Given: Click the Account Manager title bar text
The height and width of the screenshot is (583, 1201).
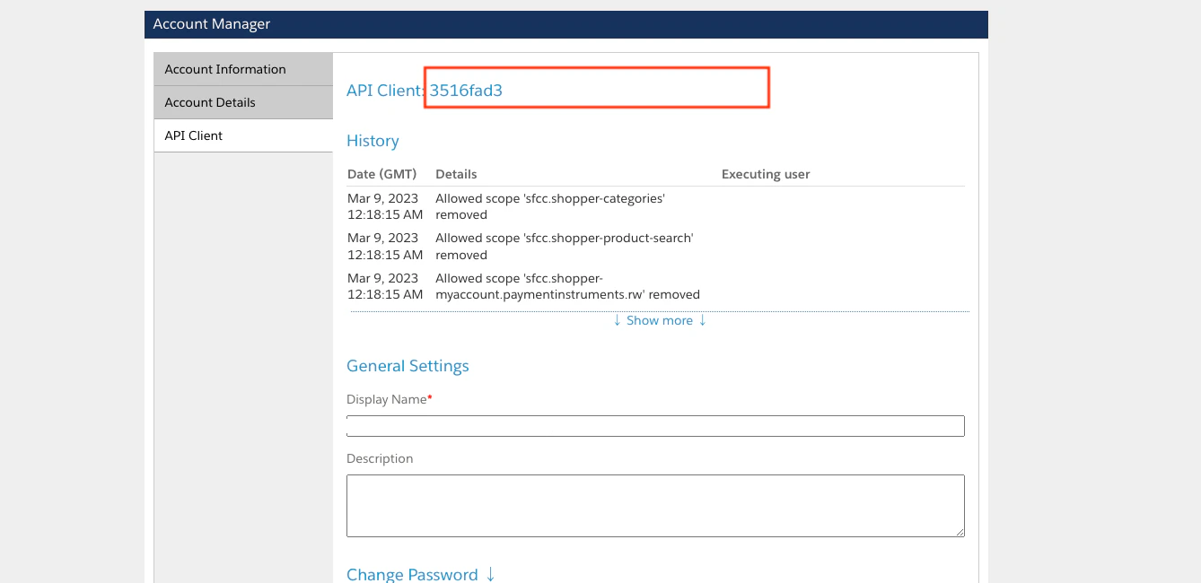Looking at the screenshot, I should (212, 24).
